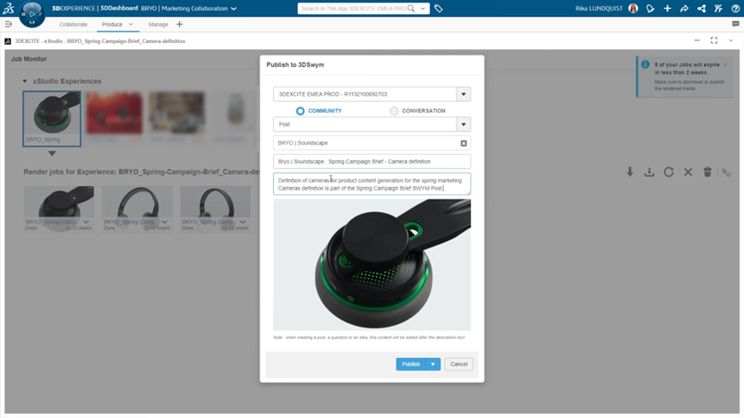Click the headphone preview image in dialog

click(x=372, y=265)
